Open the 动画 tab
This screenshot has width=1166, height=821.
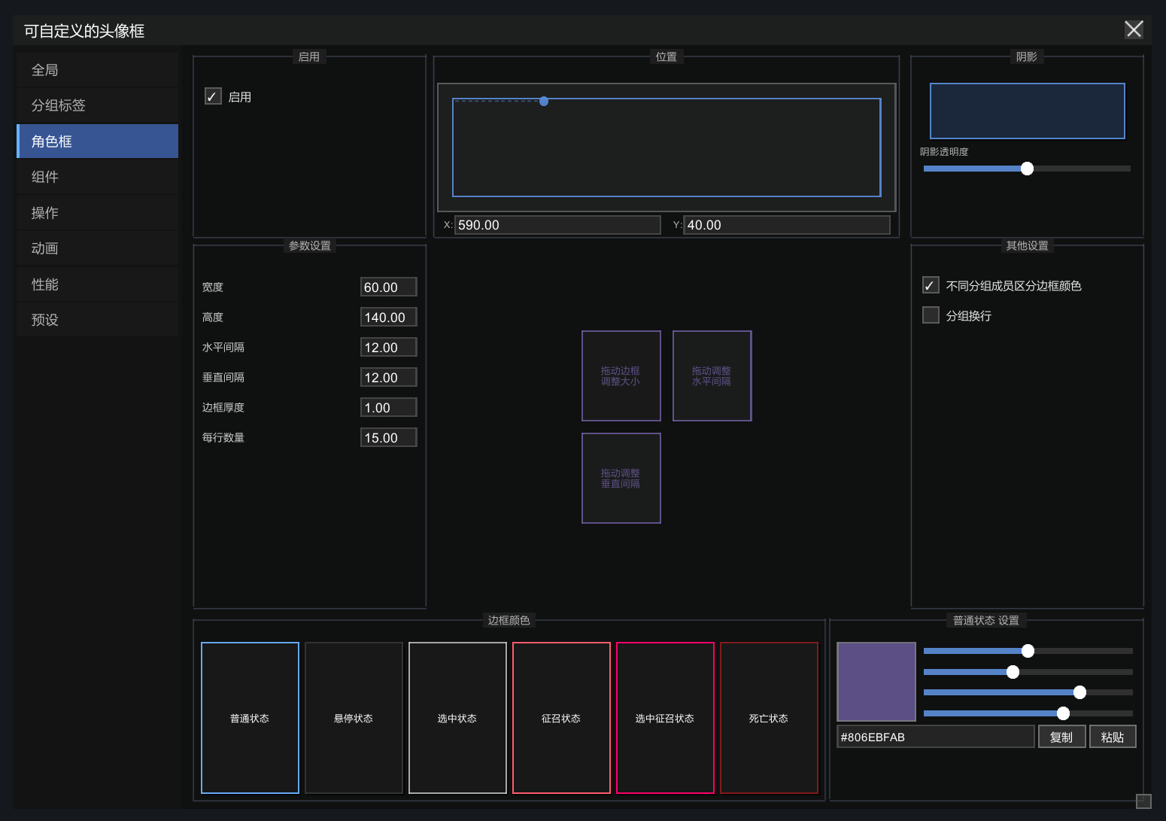coord(97,248)
